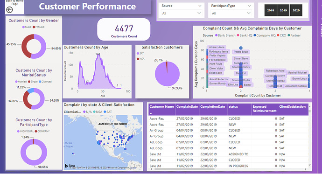Select SAT legend in satisfaction pie
This screenshot has width=322, height=174.
click(140, 53)
